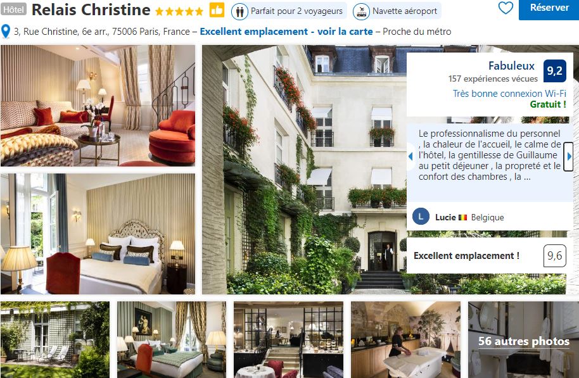Open the red armchair suite photo
This screenshot has height=378, width=579.
(98, 106)
